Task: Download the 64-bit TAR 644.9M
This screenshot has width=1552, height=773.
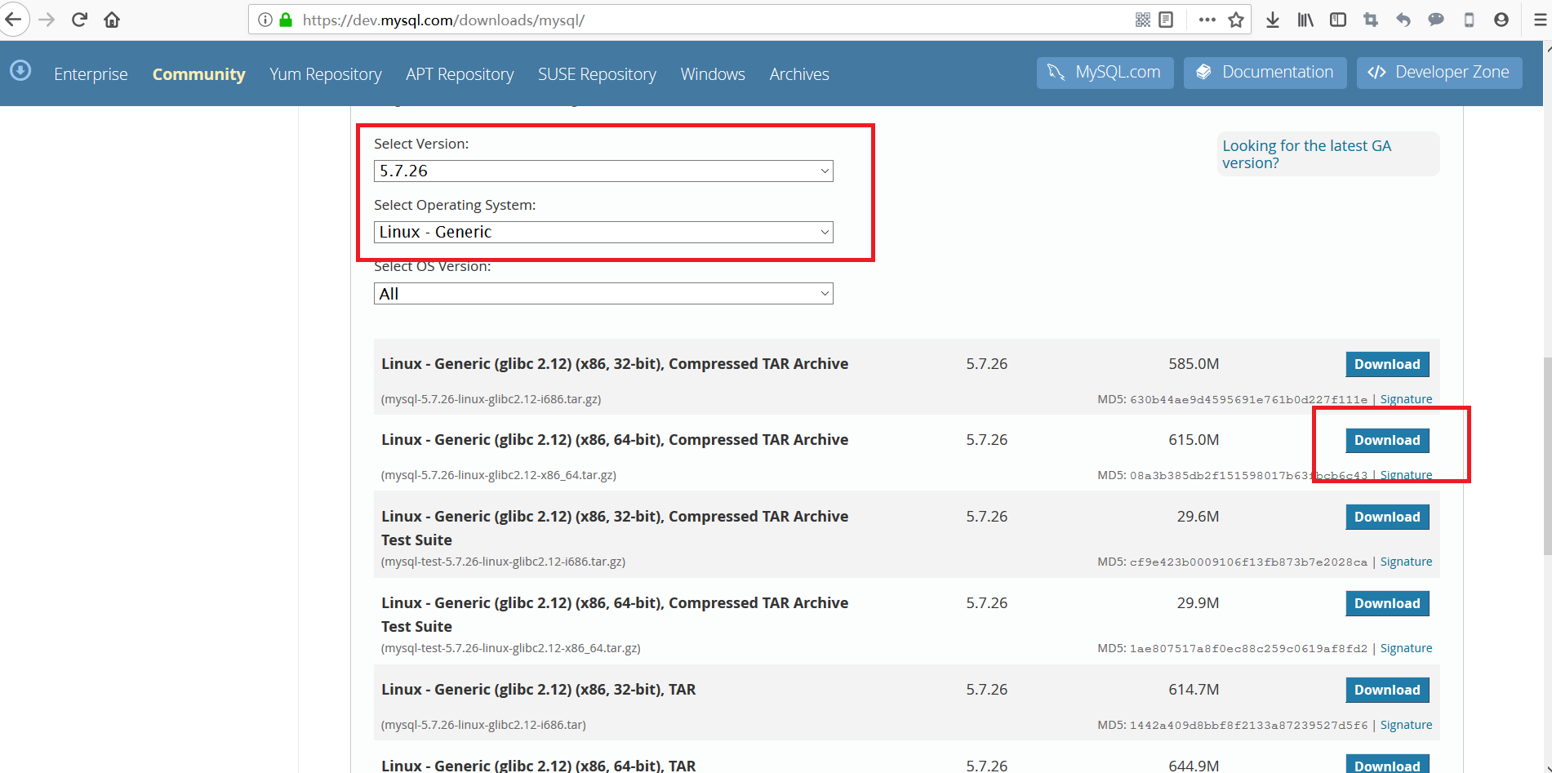Action: click(x=1387, y=765)
